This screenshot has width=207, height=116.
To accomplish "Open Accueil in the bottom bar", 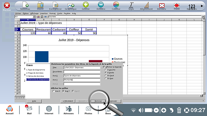I will click(x=10, y=110).
